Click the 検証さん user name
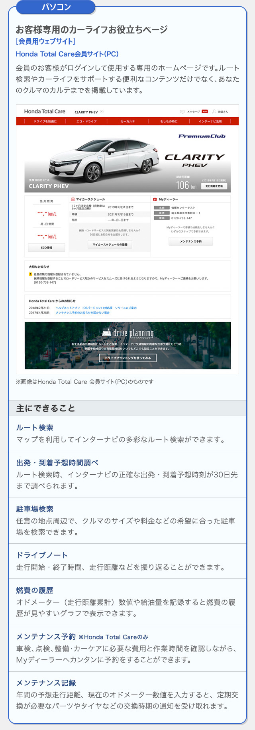This screenshot has width=255, height=730. 223,112
